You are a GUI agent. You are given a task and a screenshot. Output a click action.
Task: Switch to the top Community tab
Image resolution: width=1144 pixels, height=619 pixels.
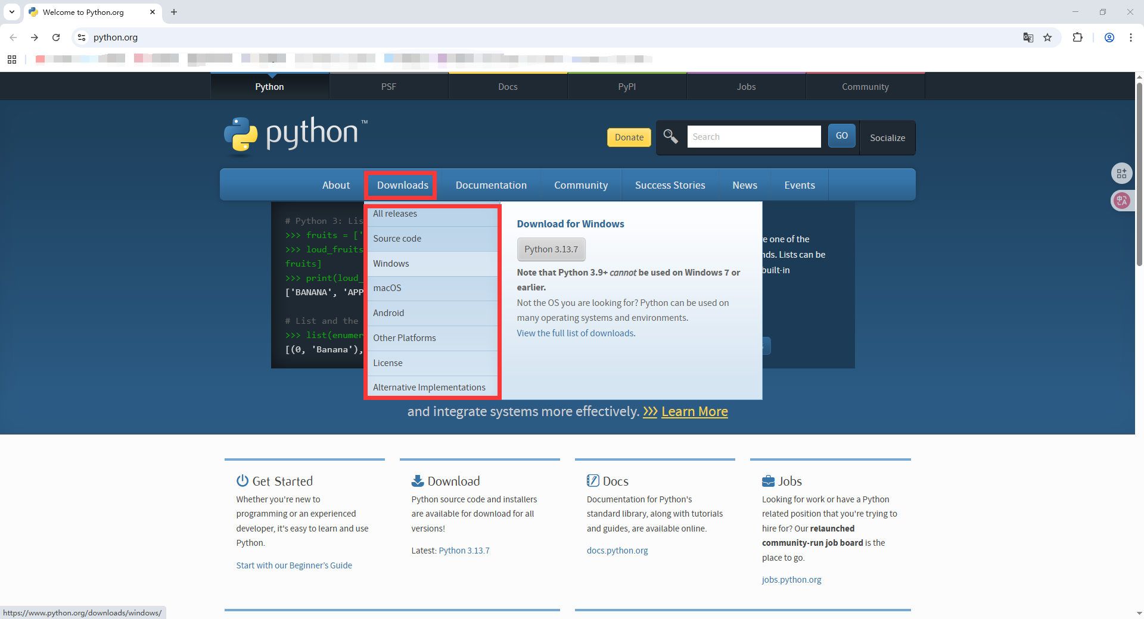[x=866, y=87]
